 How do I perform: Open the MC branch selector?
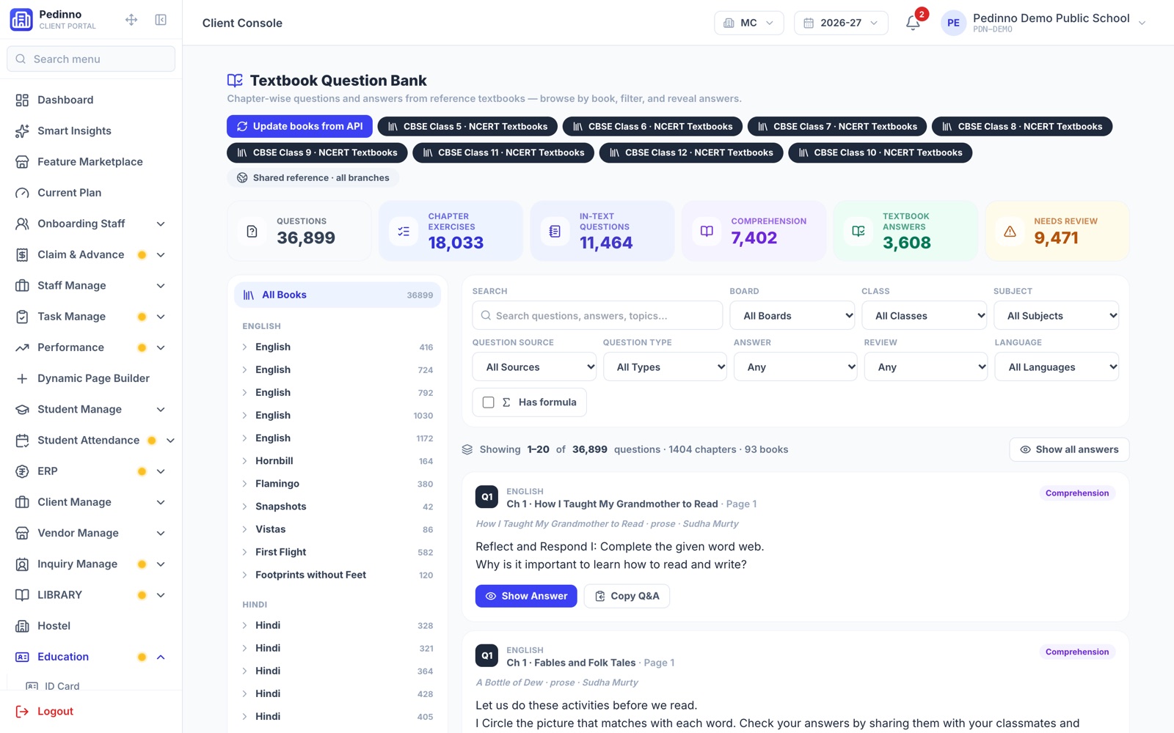748,23
